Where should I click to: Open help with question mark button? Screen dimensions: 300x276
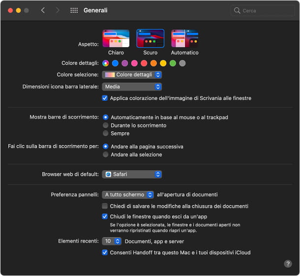click(x=288, y=264)
